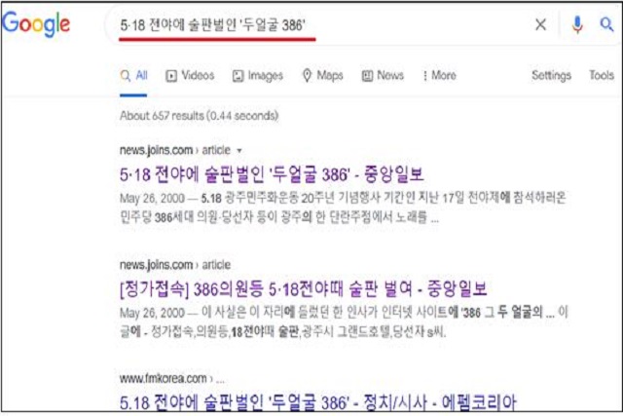
Task: Click the first news.joins.com article breadcrumb
Action: coord(175,150)
